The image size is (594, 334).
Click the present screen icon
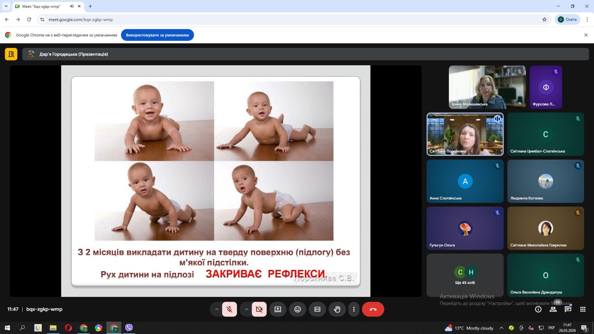tap(278, 309)
